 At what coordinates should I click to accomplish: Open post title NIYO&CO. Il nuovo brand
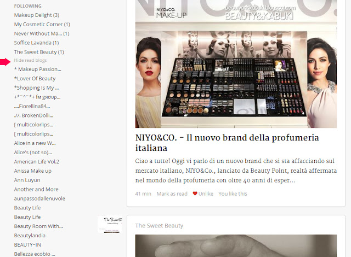[x=227, y=143]
